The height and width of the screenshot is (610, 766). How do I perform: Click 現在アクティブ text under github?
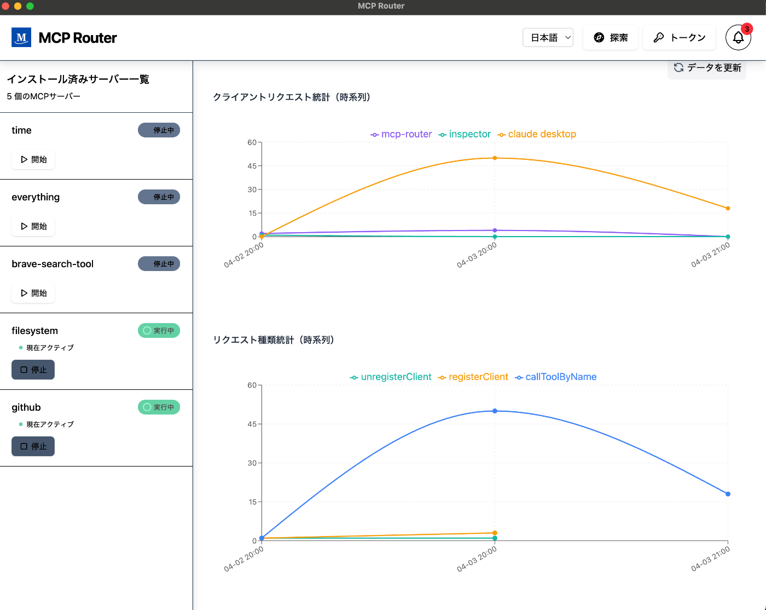click(50, 424)
